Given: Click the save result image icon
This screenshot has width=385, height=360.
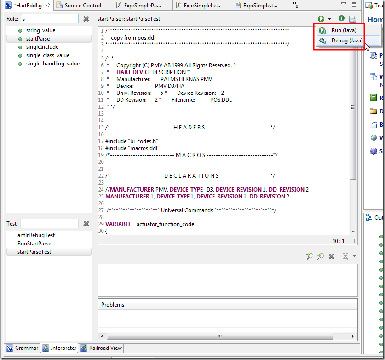Looking at the screenshot, I should (346, 256).
